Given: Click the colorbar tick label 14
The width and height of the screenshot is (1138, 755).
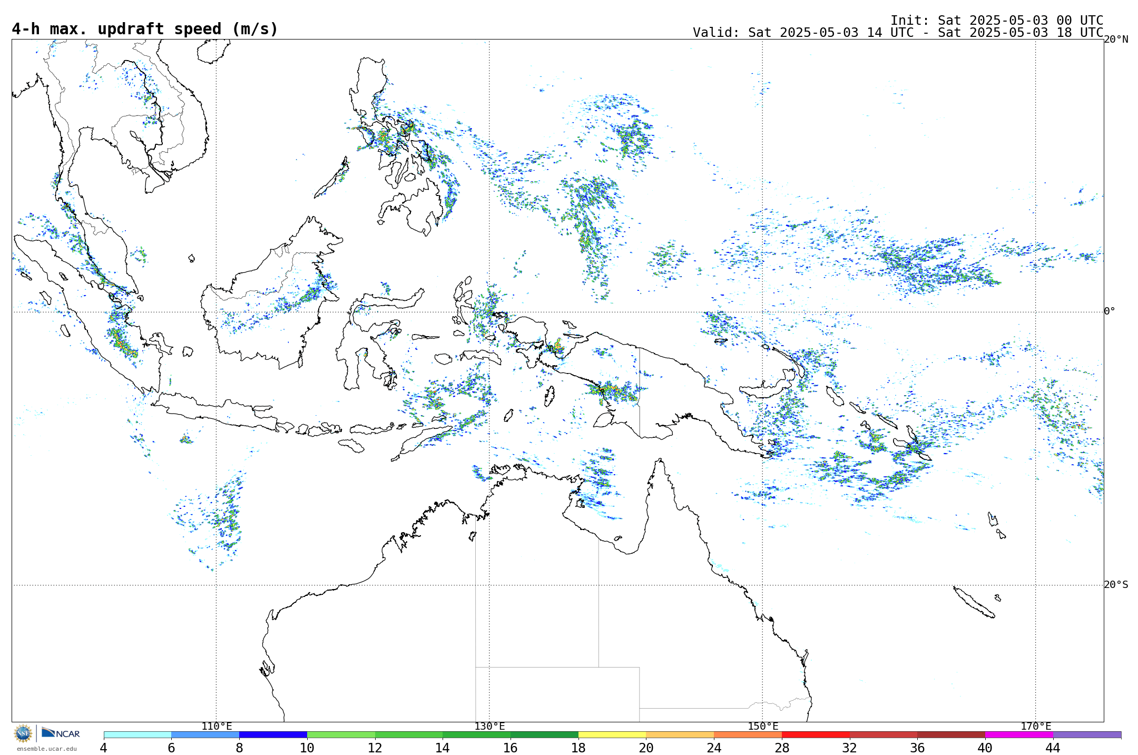Looking at the screenshot, I should (443, 748).
